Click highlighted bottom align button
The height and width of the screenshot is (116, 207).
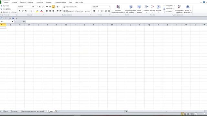click(53, 7)
